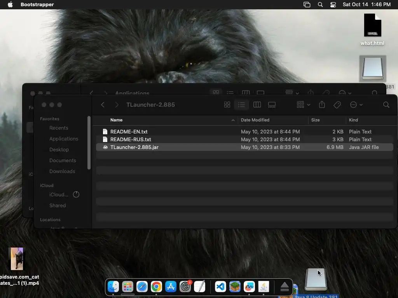Click the Share button in TLauncher window
The width and height of the screenshot is (398, 298).
[x=322, y=104]
